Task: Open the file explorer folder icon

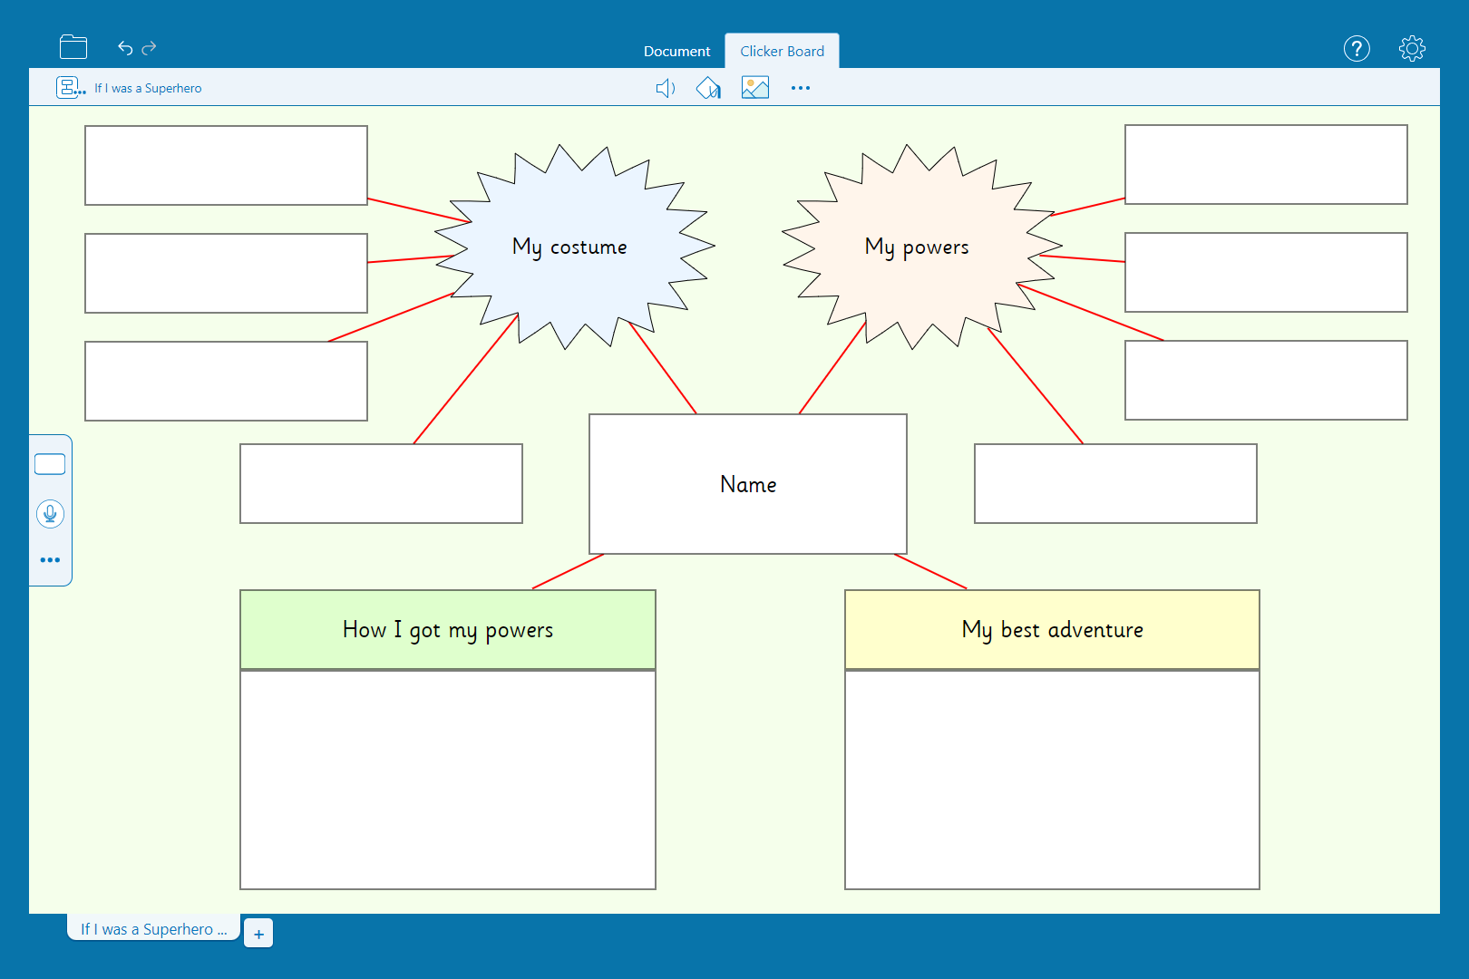Action: point(73,47)
